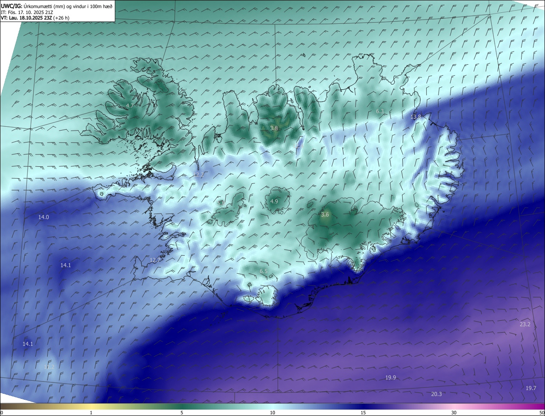
Task: Click the 20.3 value near the bottom
Action: point(436,394)
